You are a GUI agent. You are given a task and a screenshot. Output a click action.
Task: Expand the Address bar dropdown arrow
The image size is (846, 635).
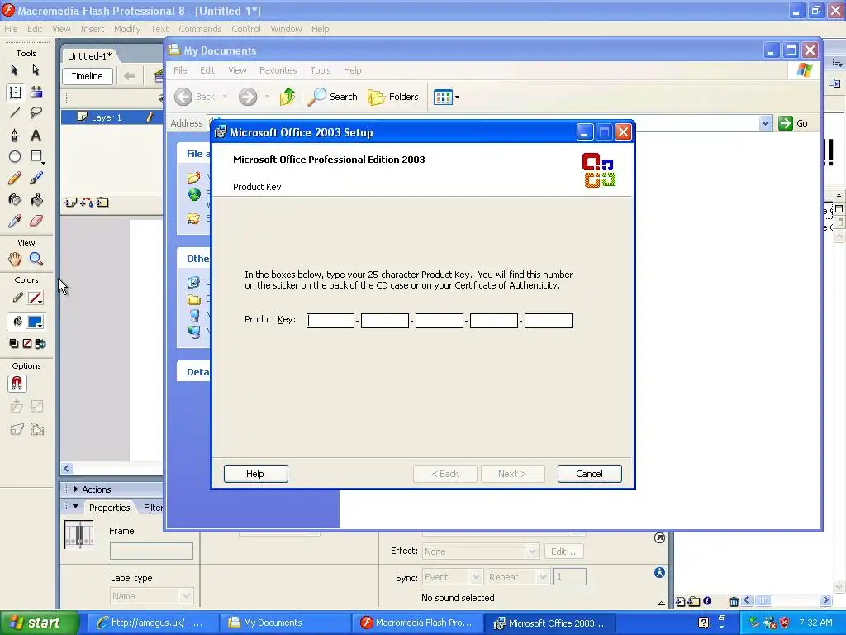pyautogui.click(x=765, y=123)
